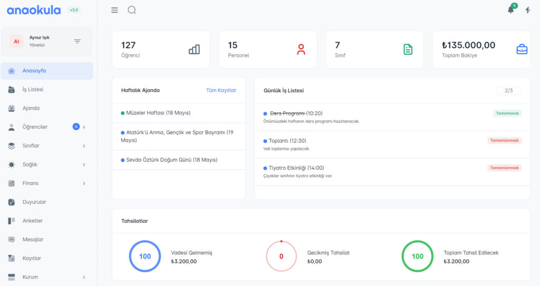Click the search magnifier icon
Screen dimensions: 540x286
pos(132,10)
